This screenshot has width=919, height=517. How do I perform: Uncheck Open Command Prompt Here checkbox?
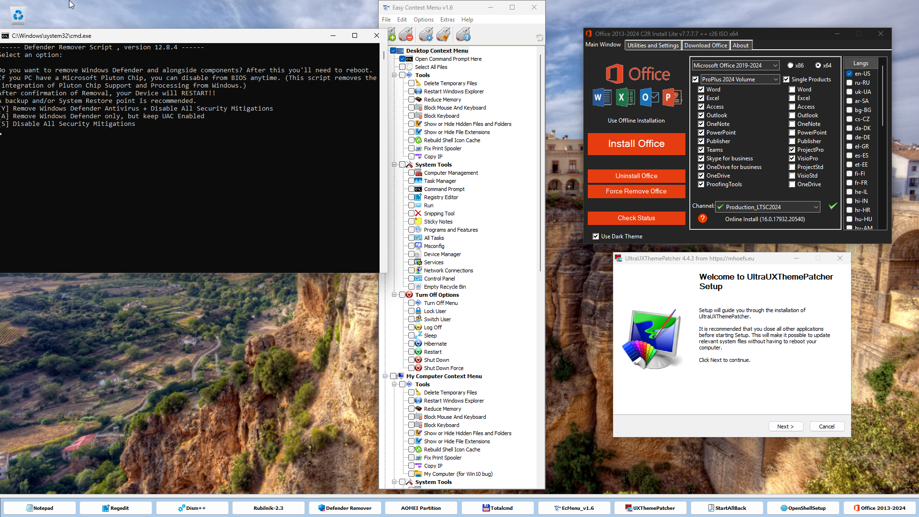pos(402,59)
